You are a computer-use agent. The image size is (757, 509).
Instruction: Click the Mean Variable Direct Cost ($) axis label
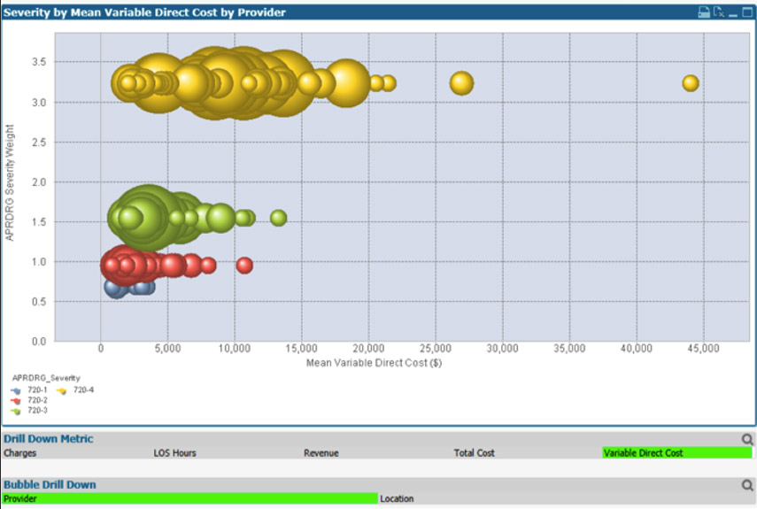tap(375, 363)
